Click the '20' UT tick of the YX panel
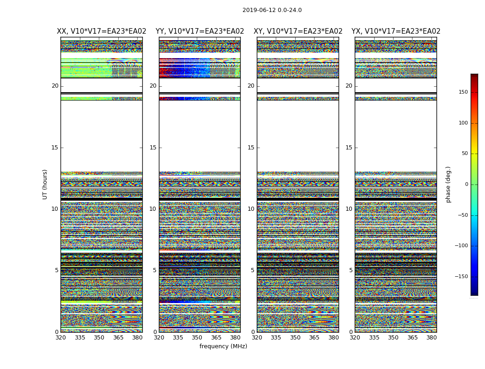 pos(349,86)
